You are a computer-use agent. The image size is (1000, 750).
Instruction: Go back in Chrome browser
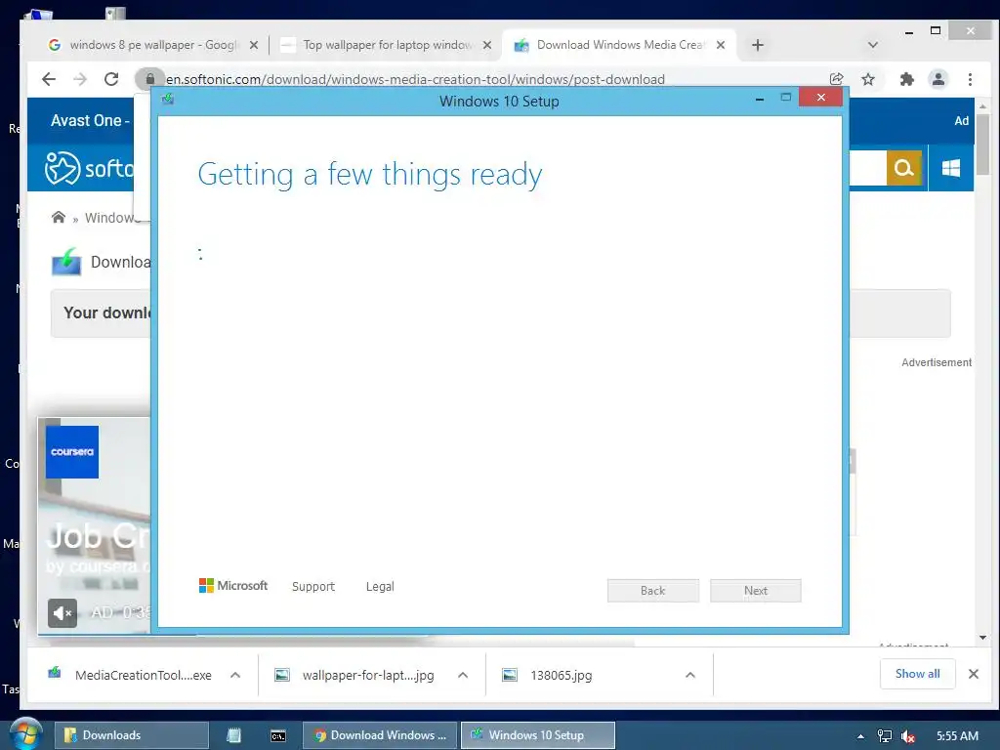(x=49, y=79)
